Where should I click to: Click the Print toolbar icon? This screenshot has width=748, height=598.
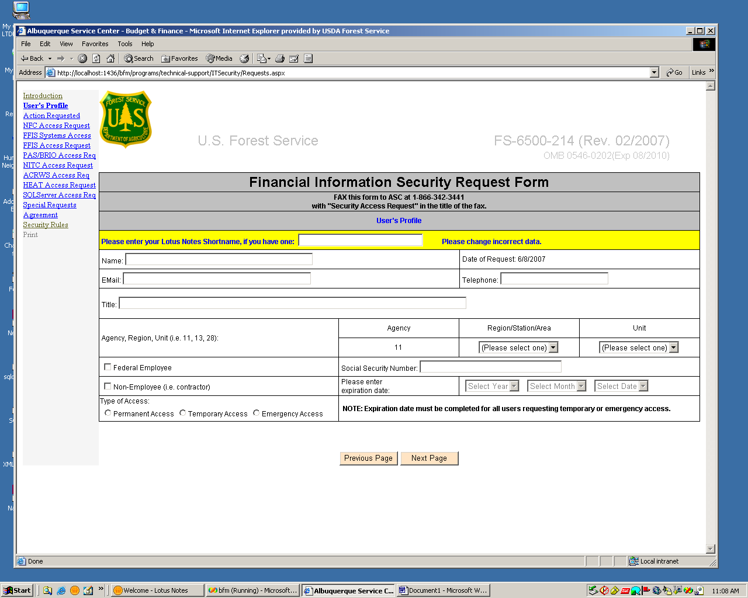coord(280,58)
